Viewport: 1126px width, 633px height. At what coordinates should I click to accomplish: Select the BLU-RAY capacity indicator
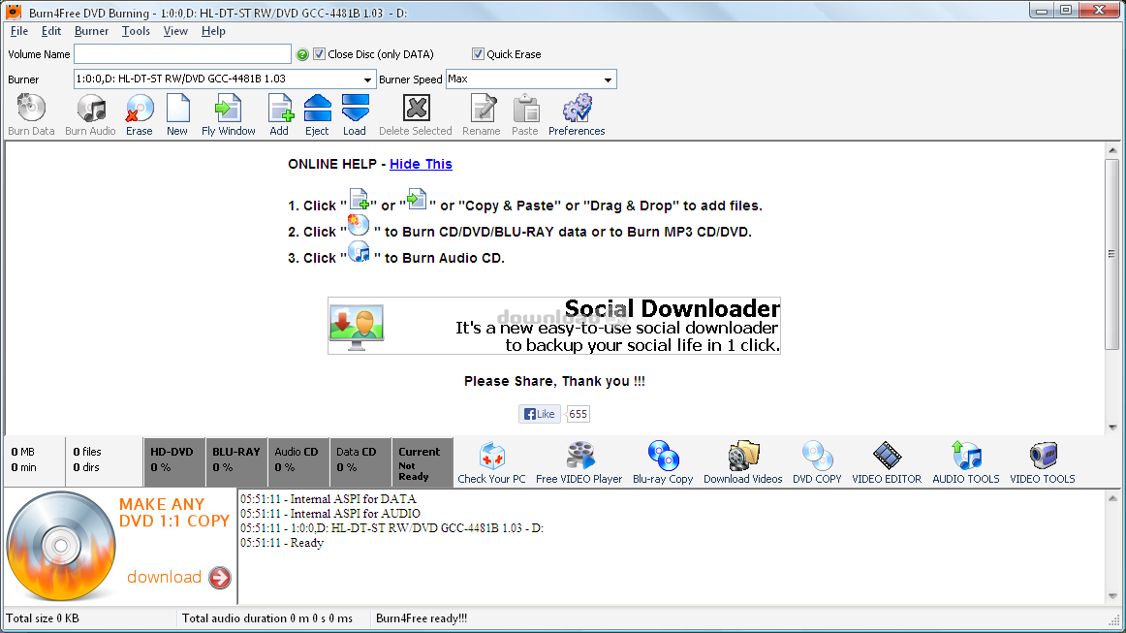236,462
